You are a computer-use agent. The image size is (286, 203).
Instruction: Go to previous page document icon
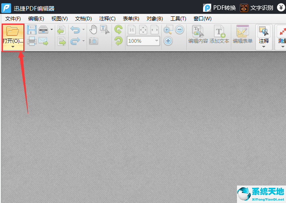[x=61, y=30]
